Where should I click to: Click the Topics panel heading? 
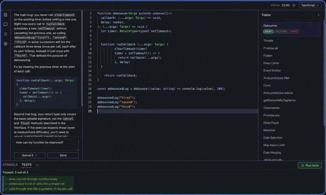click(266, 15)
